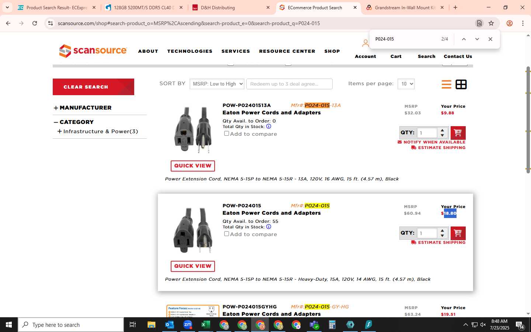Screen dimensions: 531x332
Task: Click Notify When Available link
Action: coord(431,142)
